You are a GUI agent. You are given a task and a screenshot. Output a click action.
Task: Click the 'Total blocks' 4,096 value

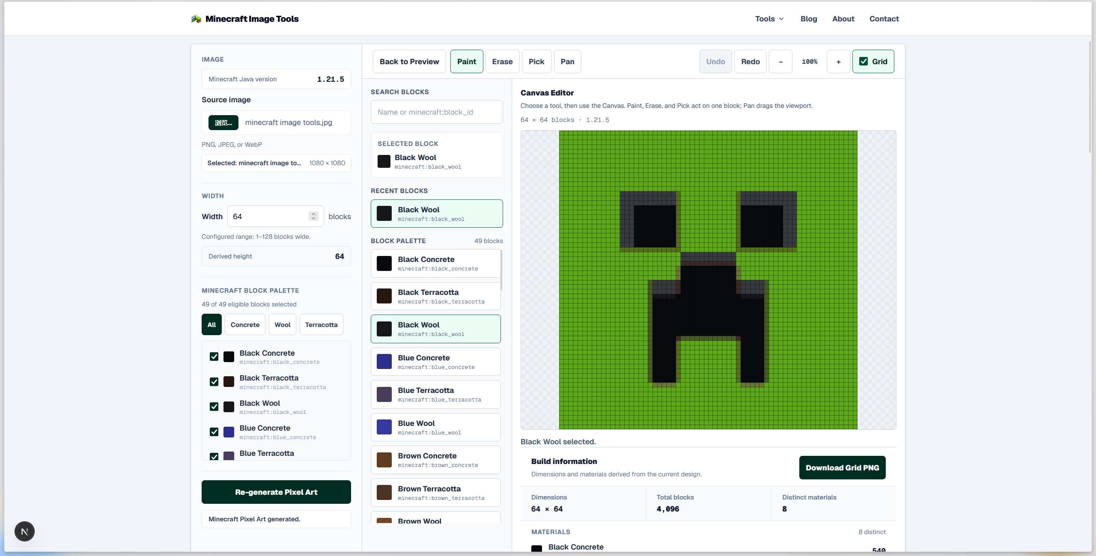[x=668, y=509]
